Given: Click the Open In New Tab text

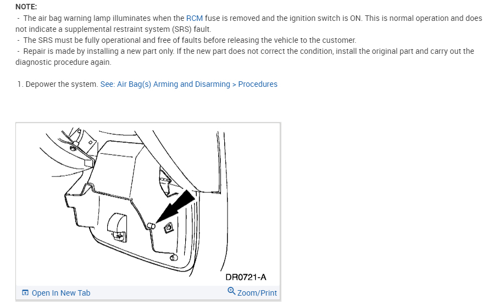Looking at the screenshot, I should pyautogui.click(x=61, y=293).
